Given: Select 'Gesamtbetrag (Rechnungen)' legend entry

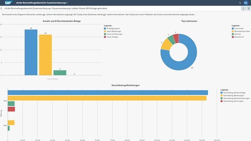Looking at the screenshot, I should pyautogui.click(x=234, y=101).
